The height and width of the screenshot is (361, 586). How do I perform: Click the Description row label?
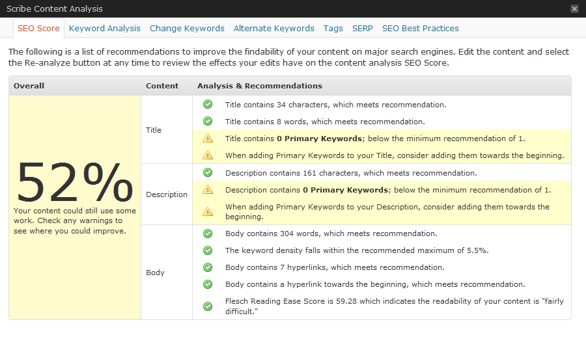tap(167, 194)
